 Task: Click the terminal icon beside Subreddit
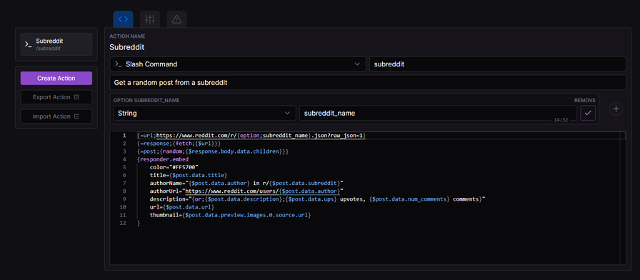(x=28, y=44)
